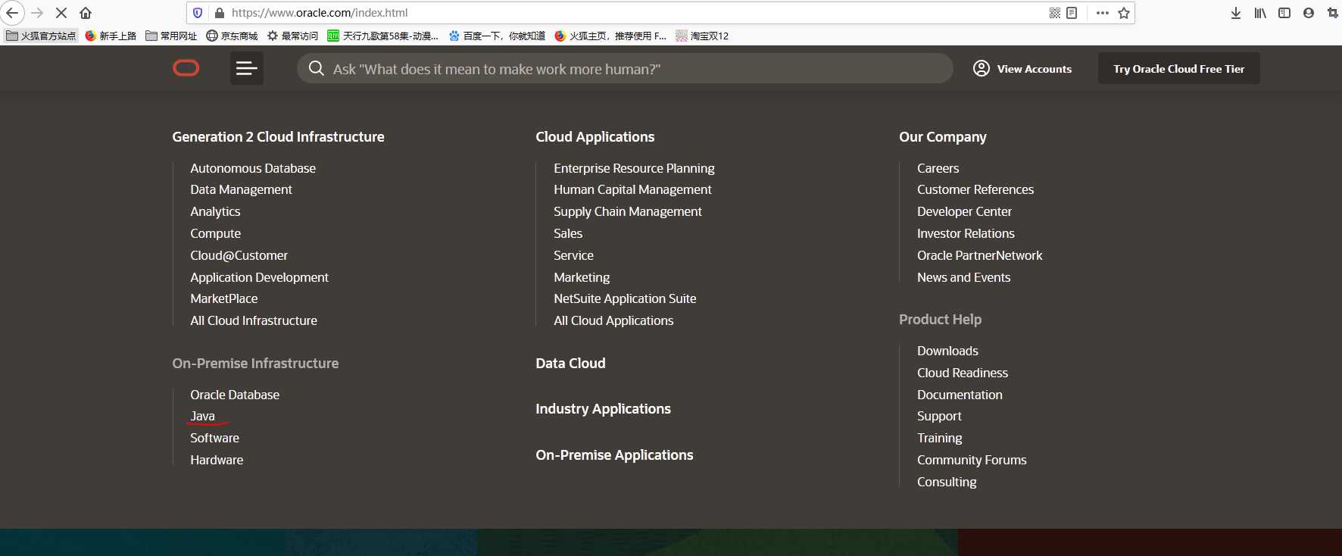Click the browser Back arrow
Screen dimensions: 1342x556
tap(12, 13)
